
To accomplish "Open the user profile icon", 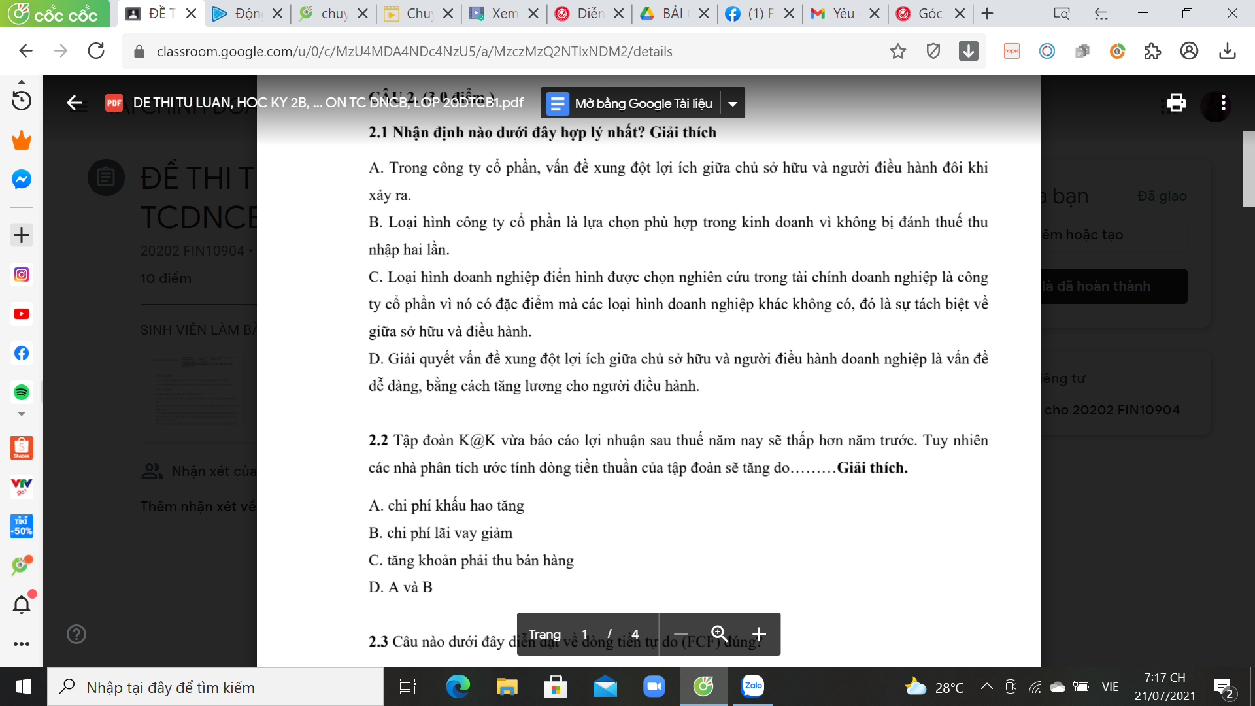I will pos(1189,51).
